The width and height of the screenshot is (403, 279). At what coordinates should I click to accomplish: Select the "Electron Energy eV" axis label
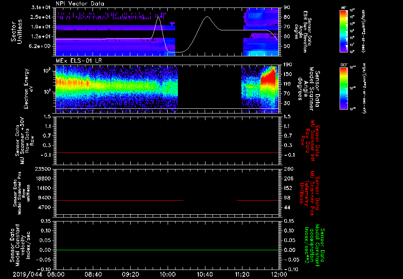pyautogui.click(x=29, y=89)
